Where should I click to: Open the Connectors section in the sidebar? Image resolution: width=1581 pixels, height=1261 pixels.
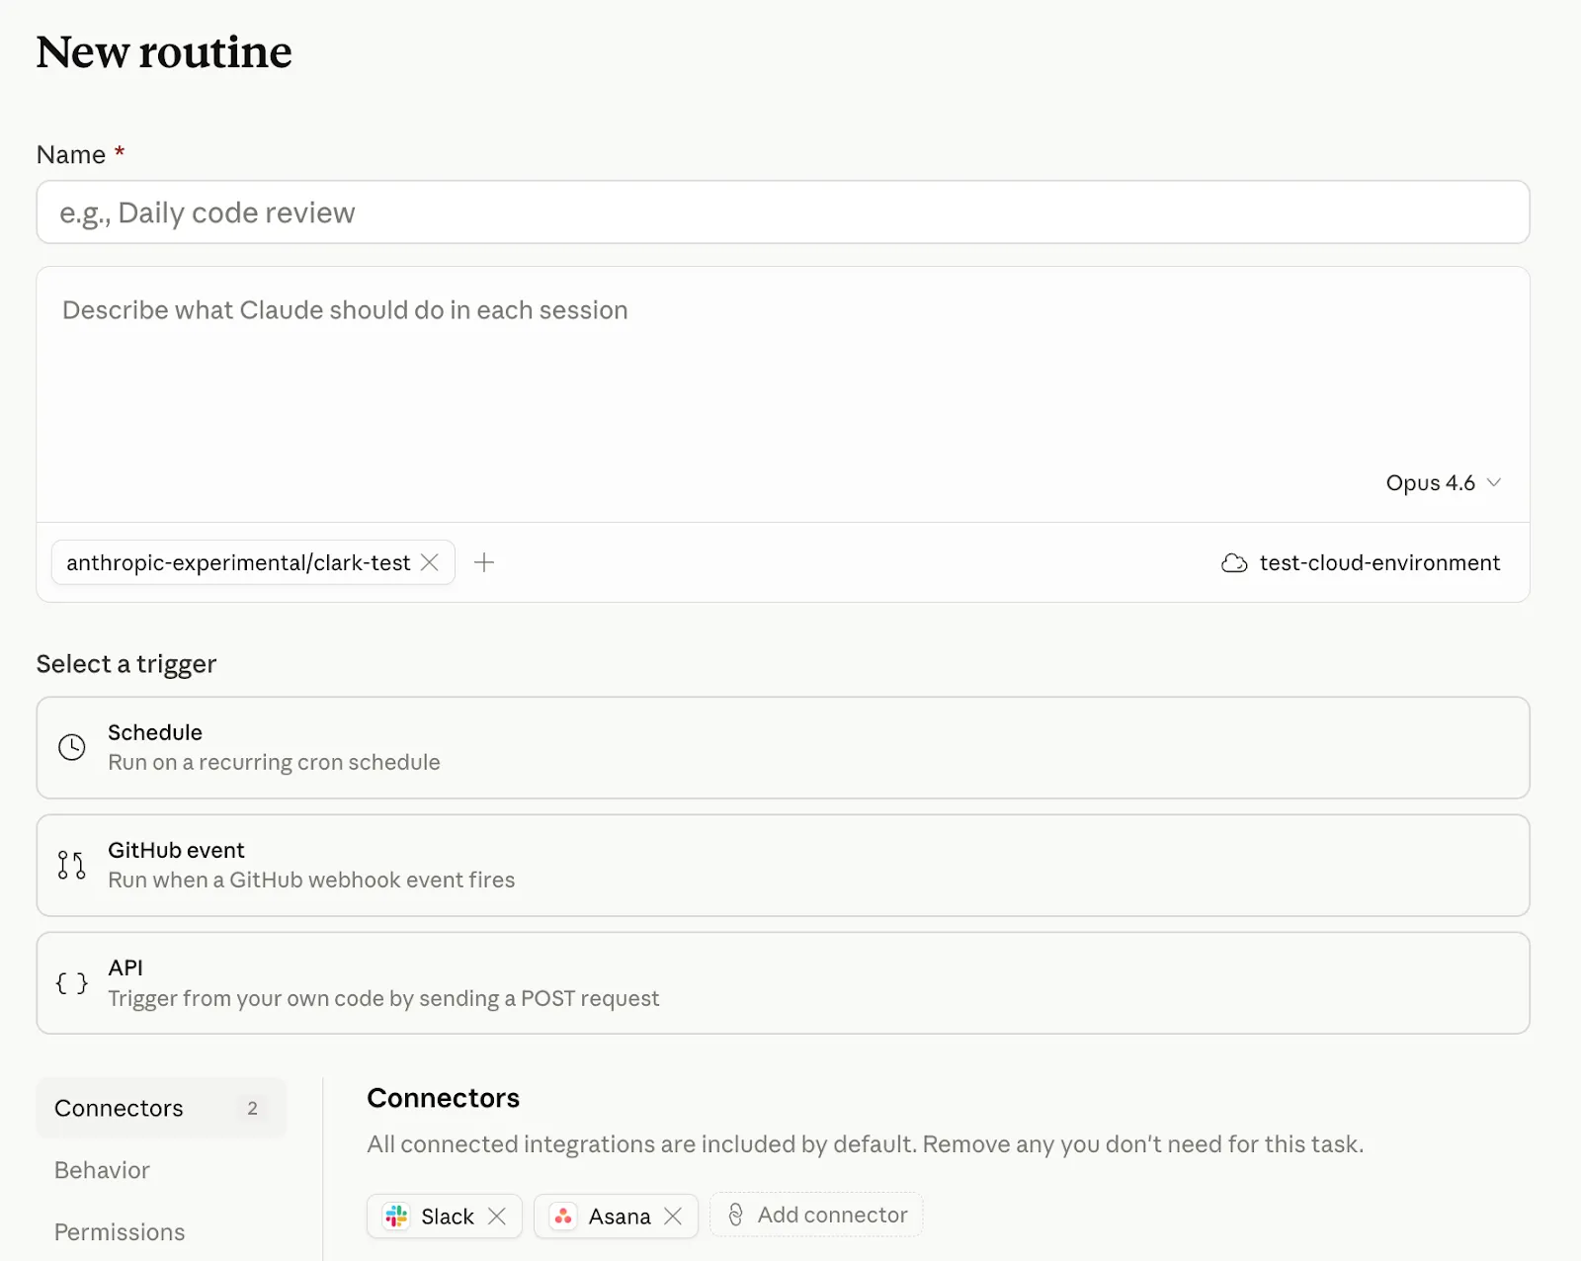[118, 1108]
